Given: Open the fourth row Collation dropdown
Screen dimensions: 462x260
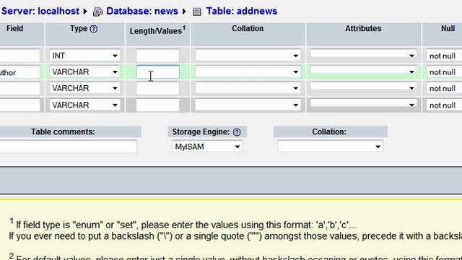Looking at the screenshot, I should point(248,105).
